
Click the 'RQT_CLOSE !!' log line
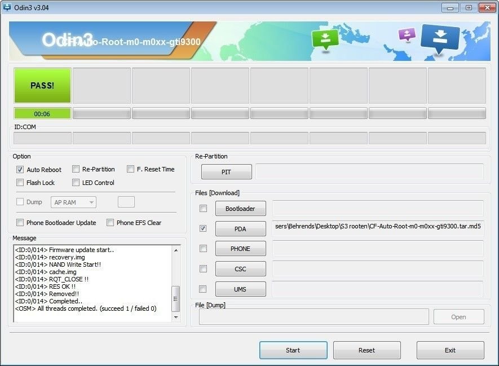[52, 279]
